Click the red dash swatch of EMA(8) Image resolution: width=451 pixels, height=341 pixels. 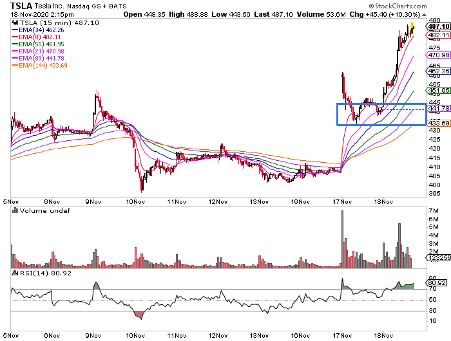pos(15,37)
